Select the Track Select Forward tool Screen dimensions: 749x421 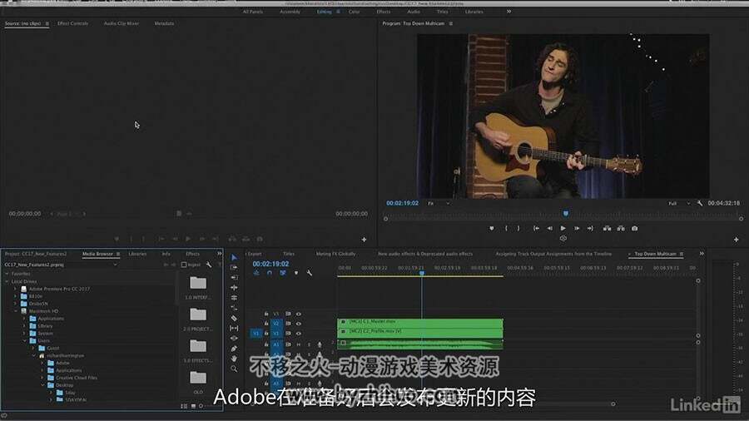coord(234,268)
